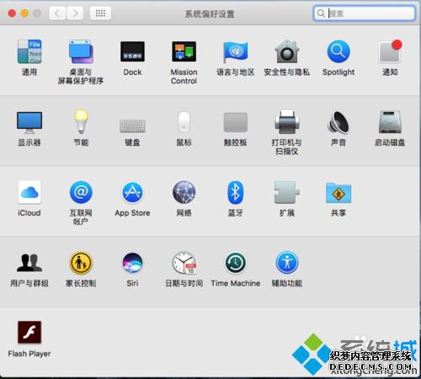Screen dimensions: 421x379
Task: Open 打印机与扫描仪 preferences
Action: click(286, 122)
